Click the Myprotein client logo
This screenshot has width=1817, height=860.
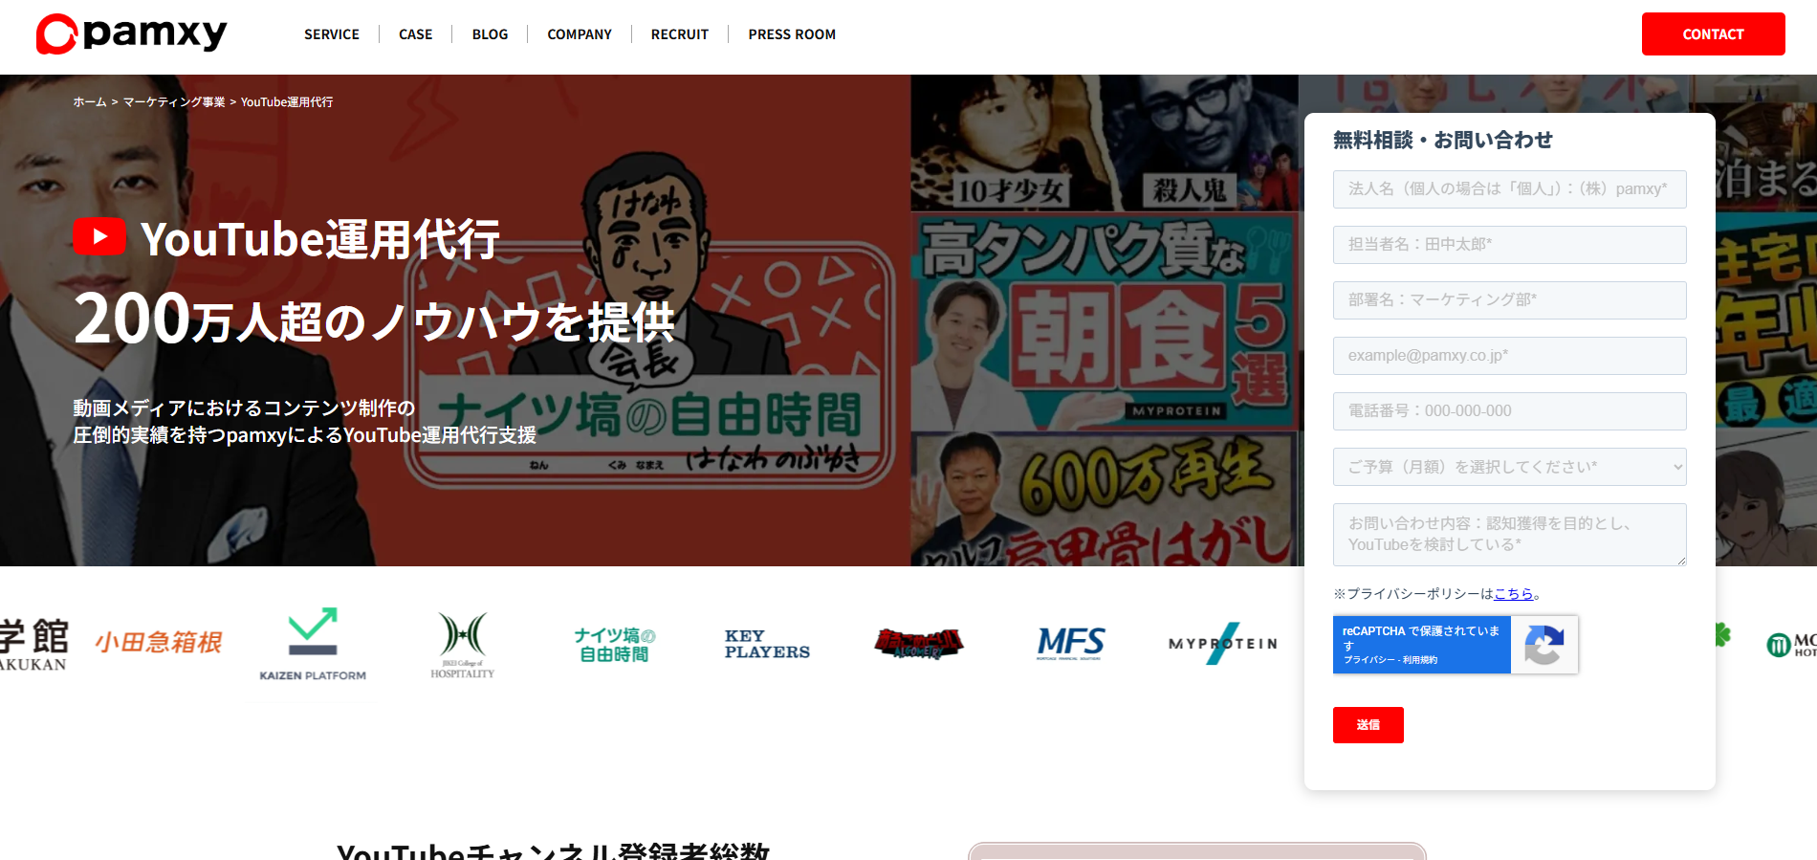coord(1222,643)
